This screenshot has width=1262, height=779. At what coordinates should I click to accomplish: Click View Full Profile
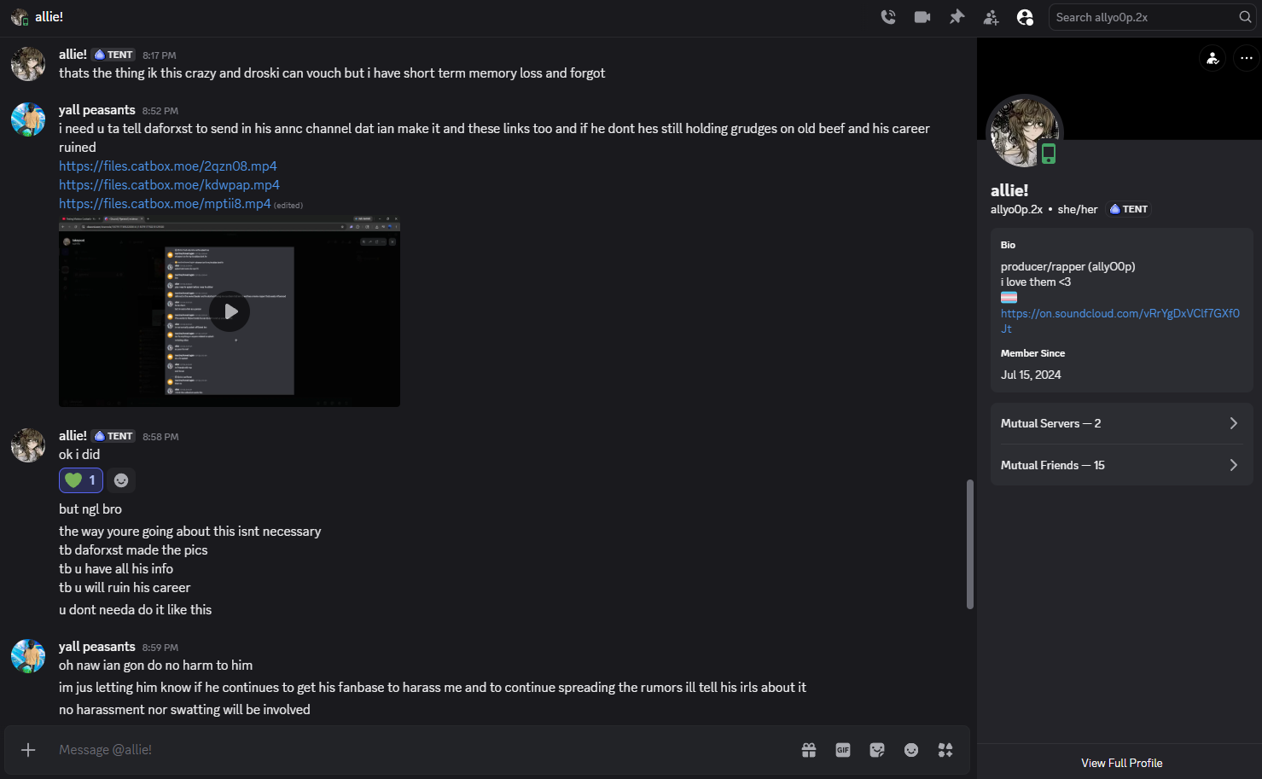pyautogui.click(x=1121, y=763)
